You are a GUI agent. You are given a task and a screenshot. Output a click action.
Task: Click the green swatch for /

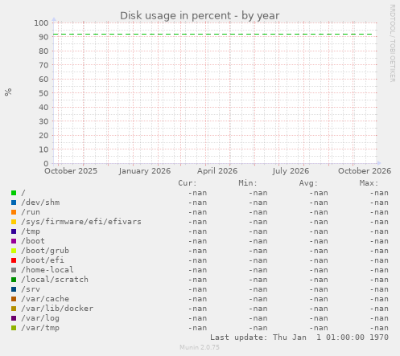(x=14, y=193)
